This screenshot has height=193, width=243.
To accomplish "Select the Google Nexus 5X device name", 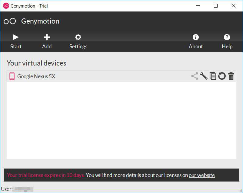I will click(x=36, y=76).
